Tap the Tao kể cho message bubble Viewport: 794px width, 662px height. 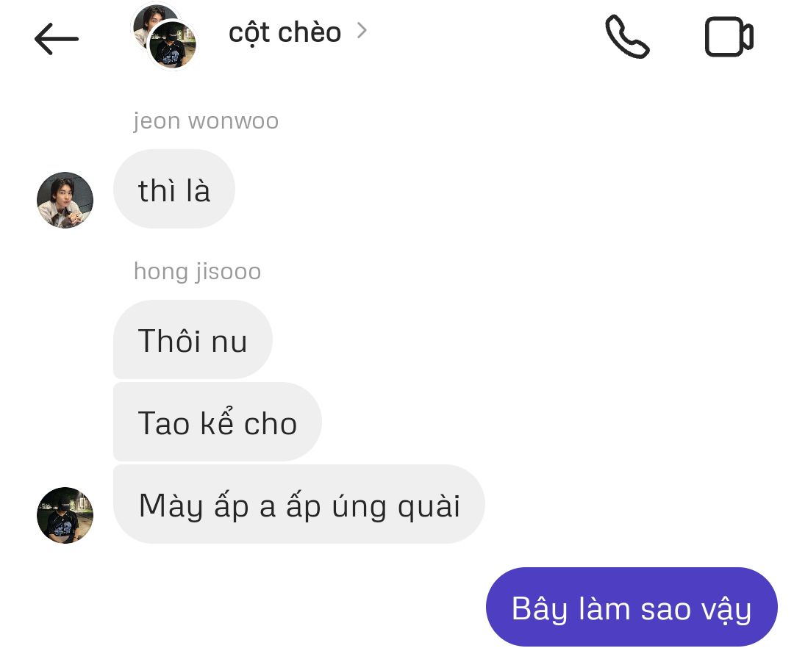218,422
